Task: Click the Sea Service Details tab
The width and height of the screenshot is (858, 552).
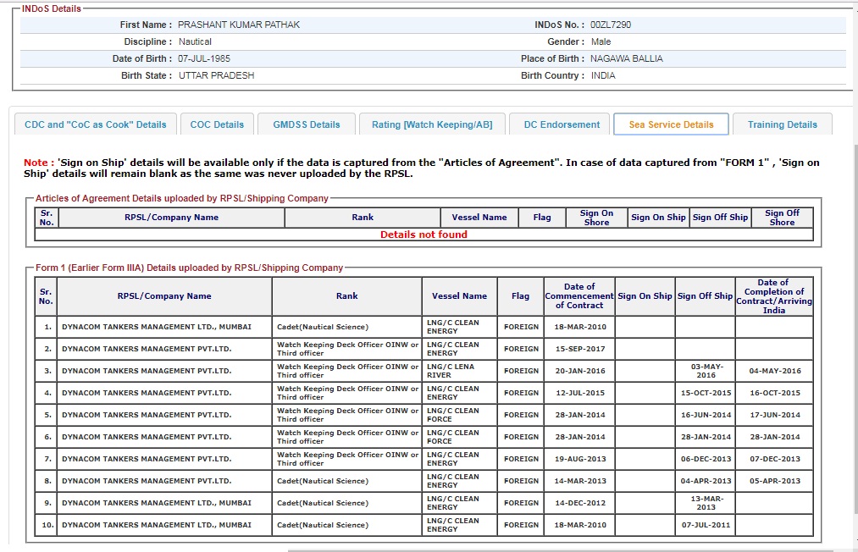Action: click(671, 124)
